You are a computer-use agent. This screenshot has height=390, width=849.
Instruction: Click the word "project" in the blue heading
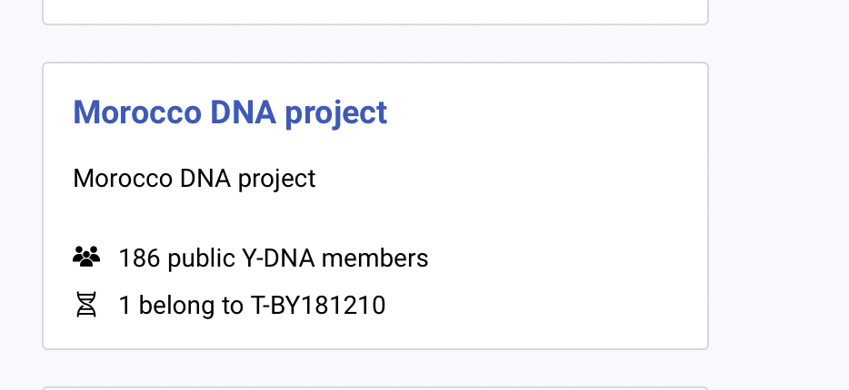pos(335,112)
